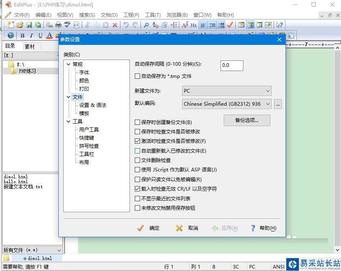This screenshot has height=271, width=341.
Task: Open the [E:] drive dropdown
Action: coord(31,56)
